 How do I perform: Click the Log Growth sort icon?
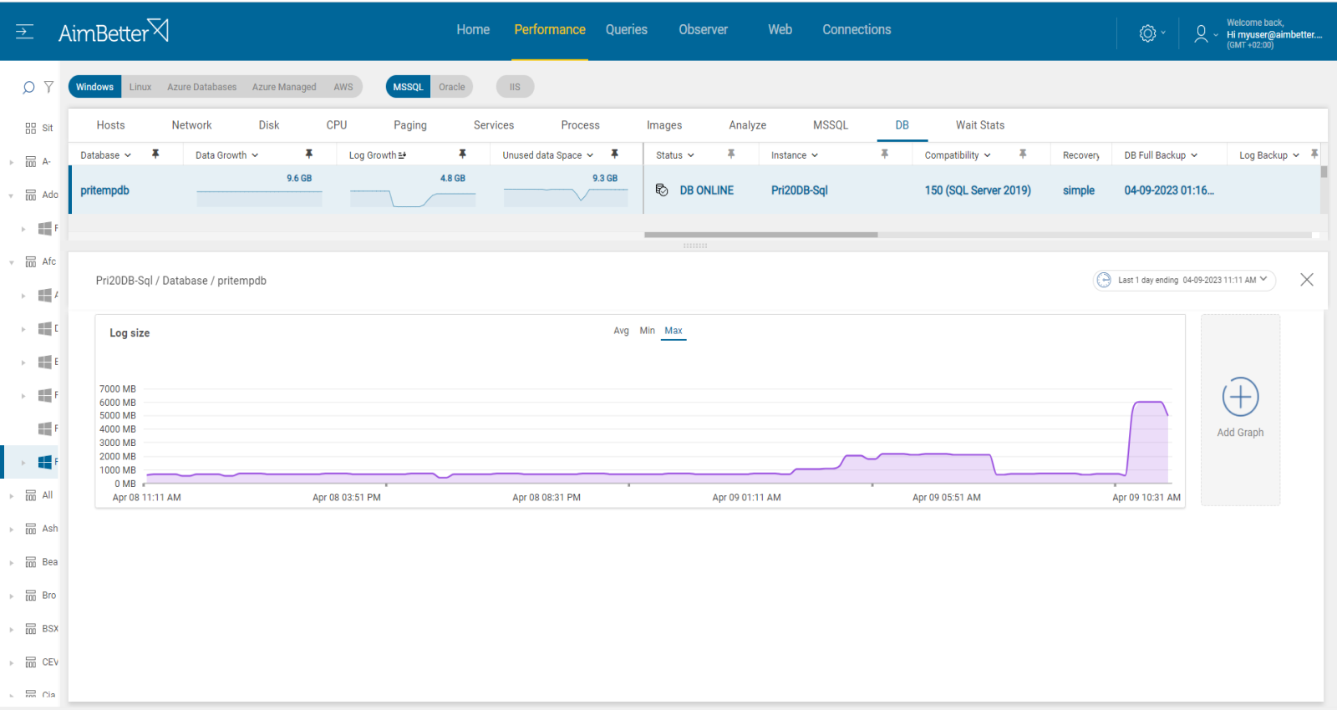(402, 155)
